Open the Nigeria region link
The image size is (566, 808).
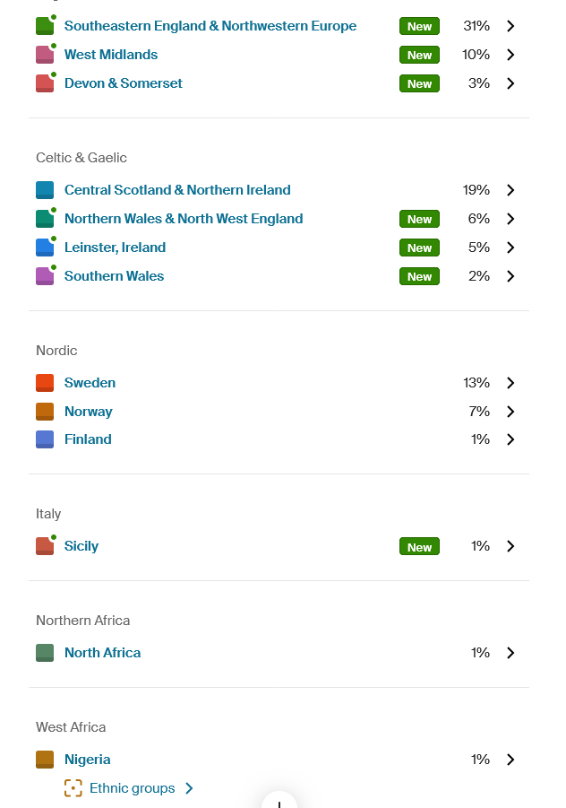(x=87, y=760)
